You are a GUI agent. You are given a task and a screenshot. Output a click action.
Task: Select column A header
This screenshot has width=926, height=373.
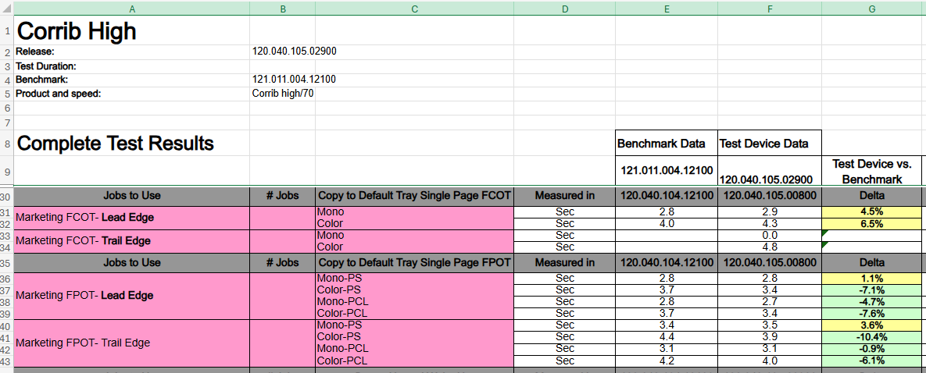click(x=132, y=9)
